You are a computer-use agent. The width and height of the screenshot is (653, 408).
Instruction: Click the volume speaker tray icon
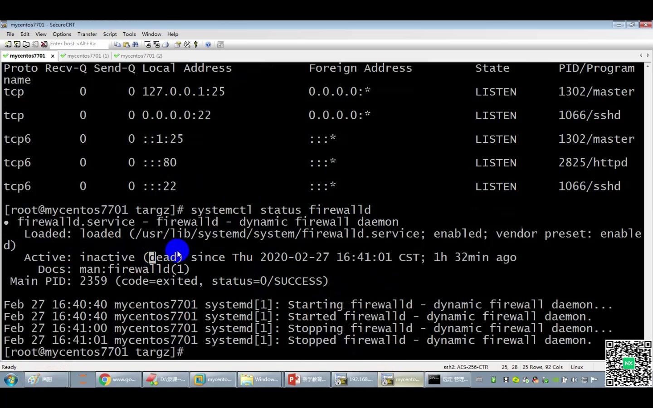574,380
